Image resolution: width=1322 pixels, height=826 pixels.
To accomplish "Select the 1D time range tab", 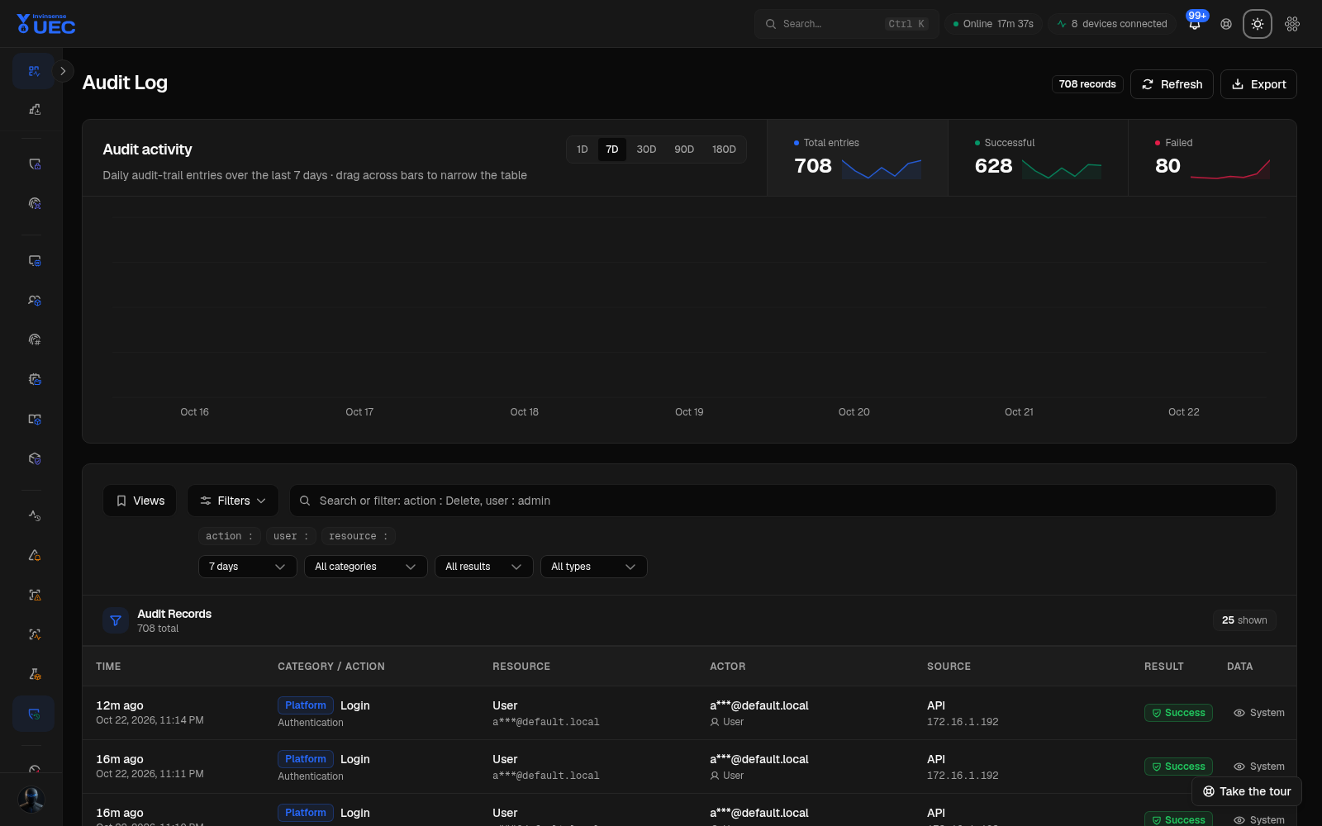I will pyautogui.click(x=583, y=150).
